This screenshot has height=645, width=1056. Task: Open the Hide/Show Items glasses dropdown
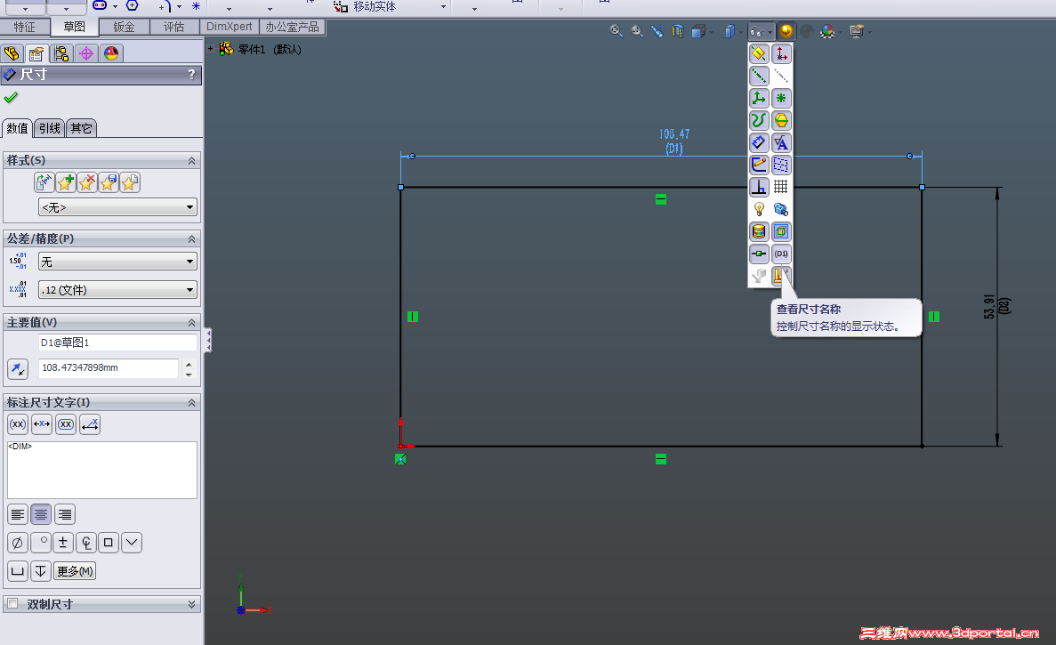tap(762, 31)
